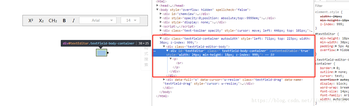Click the CH₂ chemical formula button
The height and width of the screenshot is (106, 349).
coord(53,21)
